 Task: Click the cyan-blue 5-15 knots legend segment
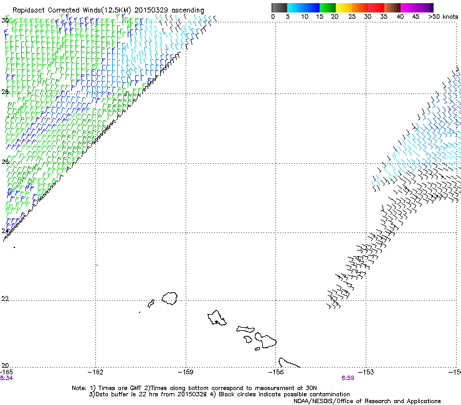point(303,7)
